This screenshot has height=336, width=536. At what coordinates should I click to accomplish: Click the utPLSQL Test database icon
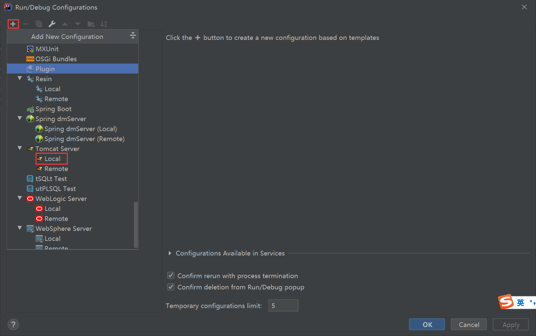[30, 189]
